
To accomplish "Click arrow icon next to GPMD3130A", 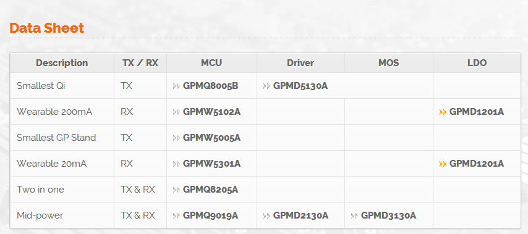I will (354, 215).
